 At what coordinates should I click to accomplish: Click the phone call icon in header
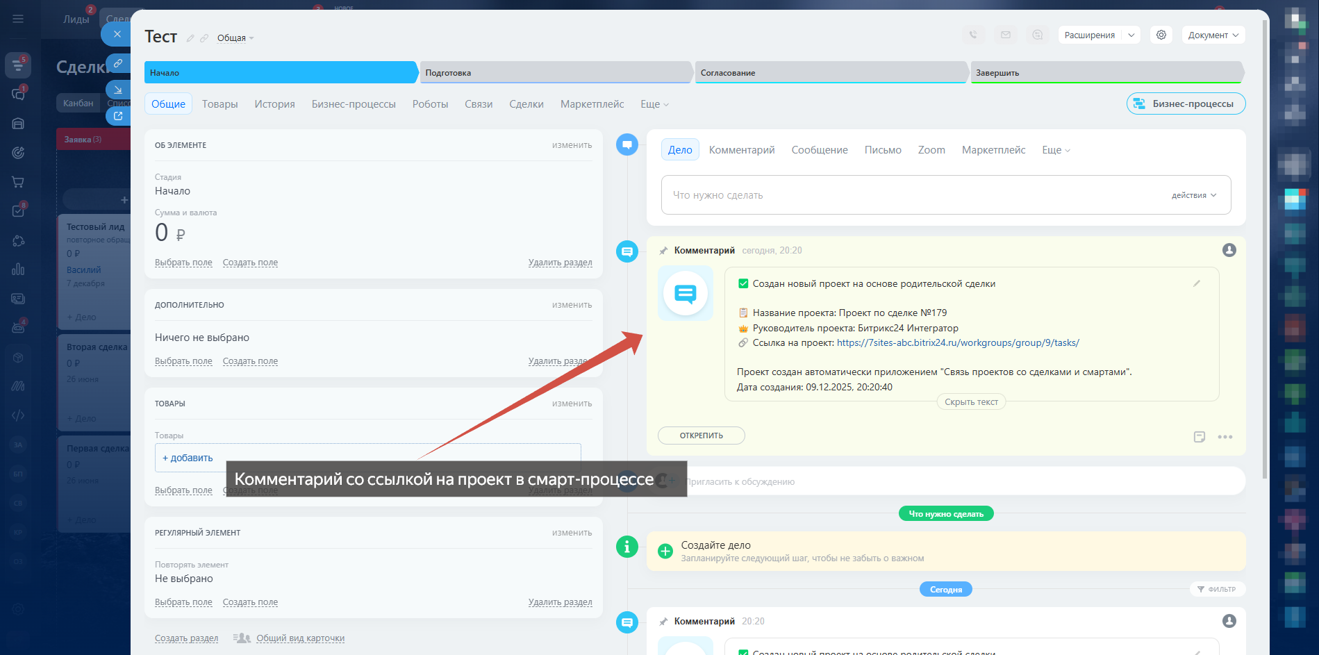[973, 35]
